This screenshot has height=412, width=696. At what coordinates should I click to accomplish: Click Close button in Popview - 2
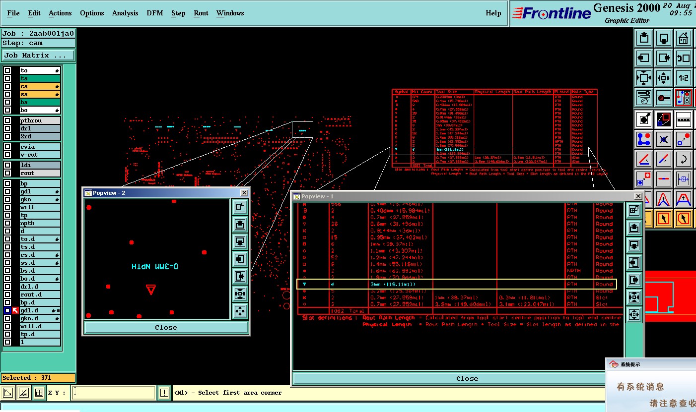click(166, 327)
